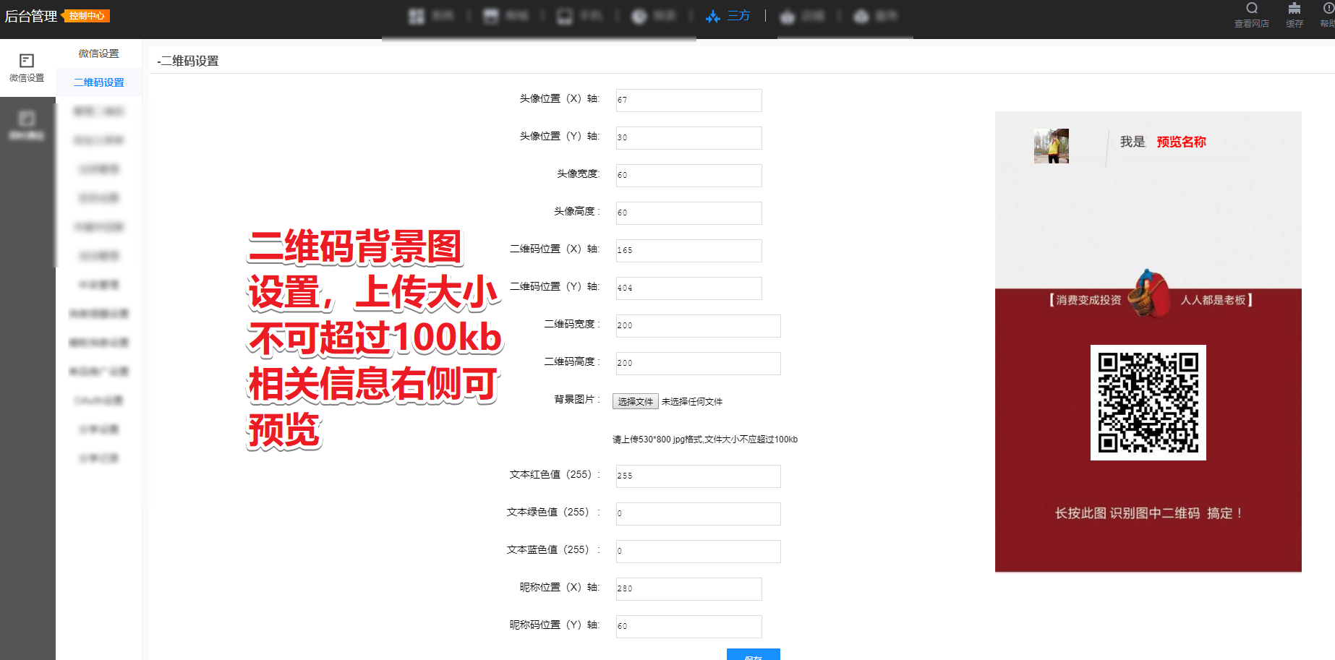Focus the 文本蓝色值（255） field
1335x660 pixels.
[698, 552]
